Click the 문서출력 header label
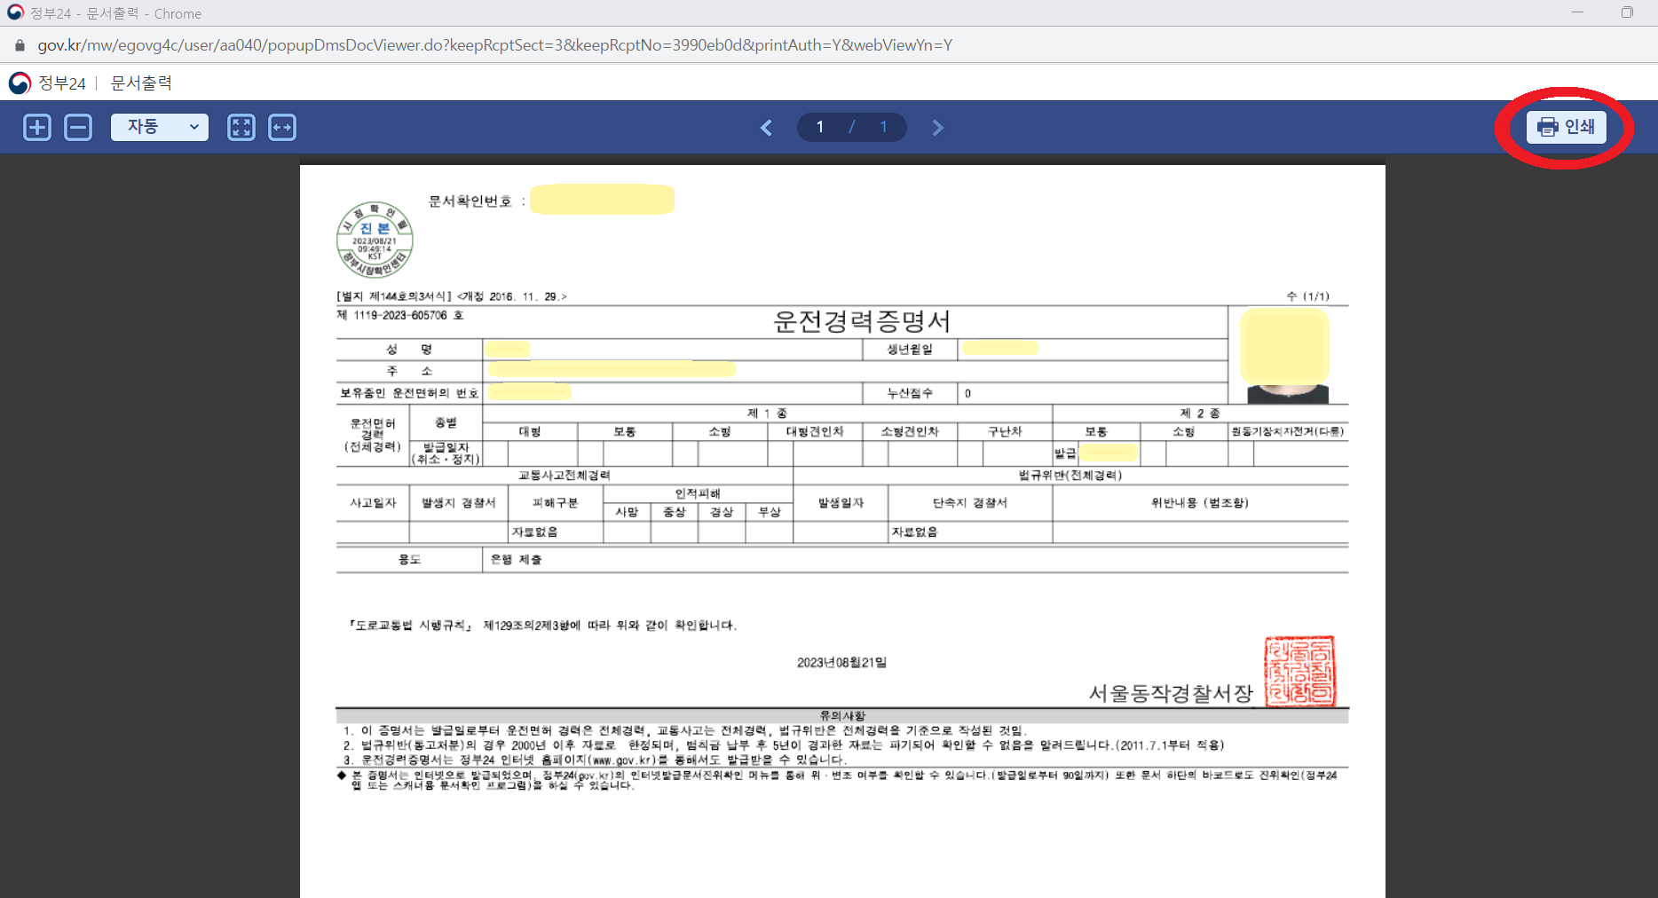 tap(140, 83)
